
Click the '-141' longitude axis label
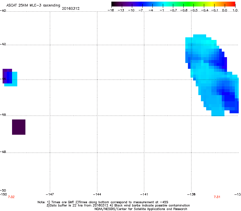(x=144, y=194)
